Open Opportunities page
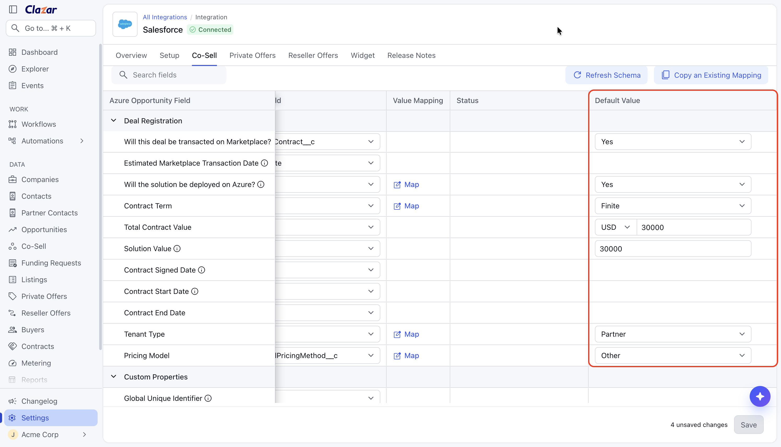 (x=44, y=230)
